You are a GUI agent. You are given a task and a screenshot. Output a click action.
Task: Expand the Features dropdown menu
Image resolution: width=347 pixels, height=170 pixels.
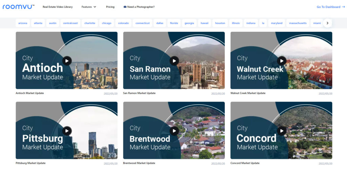(89, 7)
